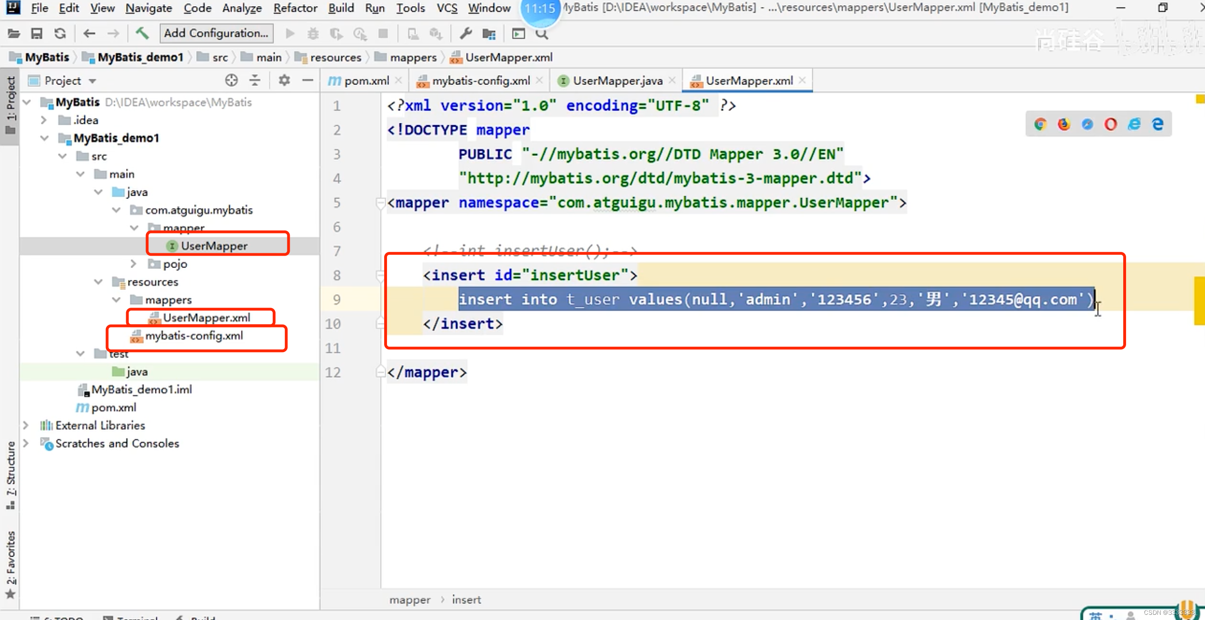This screenshot has width=1205, height=620.
Task: Click the Run Anything terminal icon
Action: pos(518,34)
